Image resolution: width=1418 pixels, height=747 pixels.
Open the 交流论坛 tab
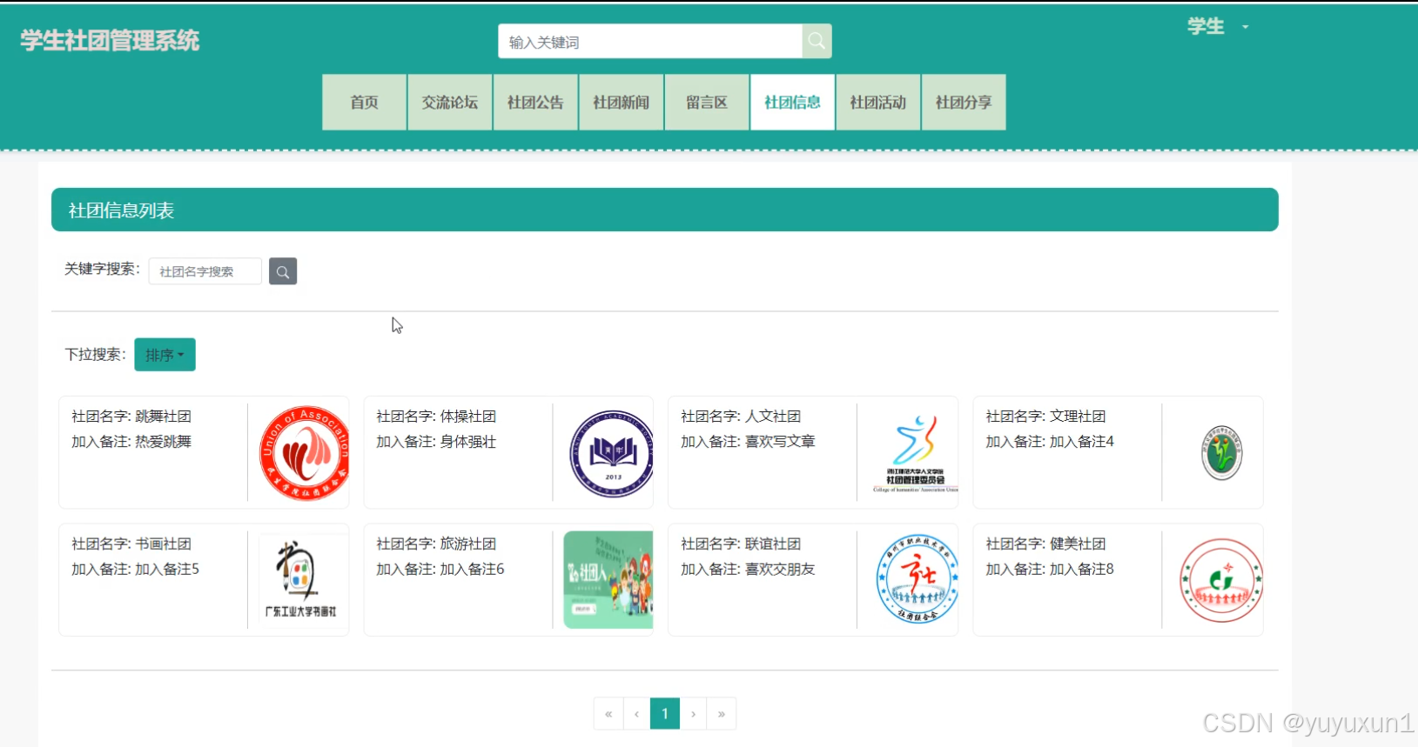[x=450, y=103]
